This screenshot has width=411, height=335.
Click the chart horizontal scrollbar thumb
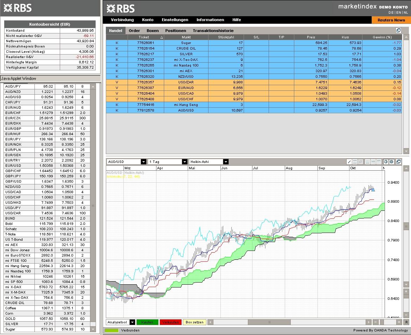click(x=269, y=322)
